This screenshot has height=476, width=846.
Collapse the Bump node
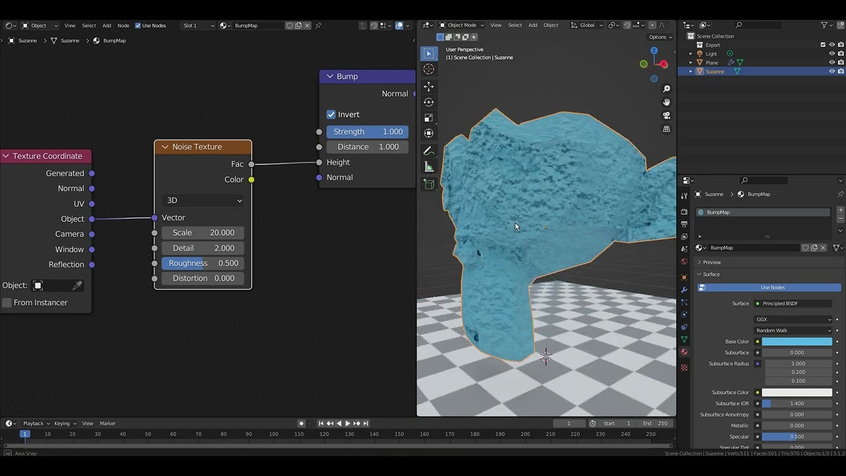330,77
